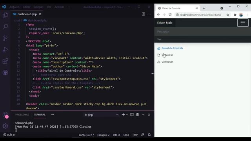Maximize the panel size with chevron up
The height and width of the screenshot is (141, 251).
point(143,115)
